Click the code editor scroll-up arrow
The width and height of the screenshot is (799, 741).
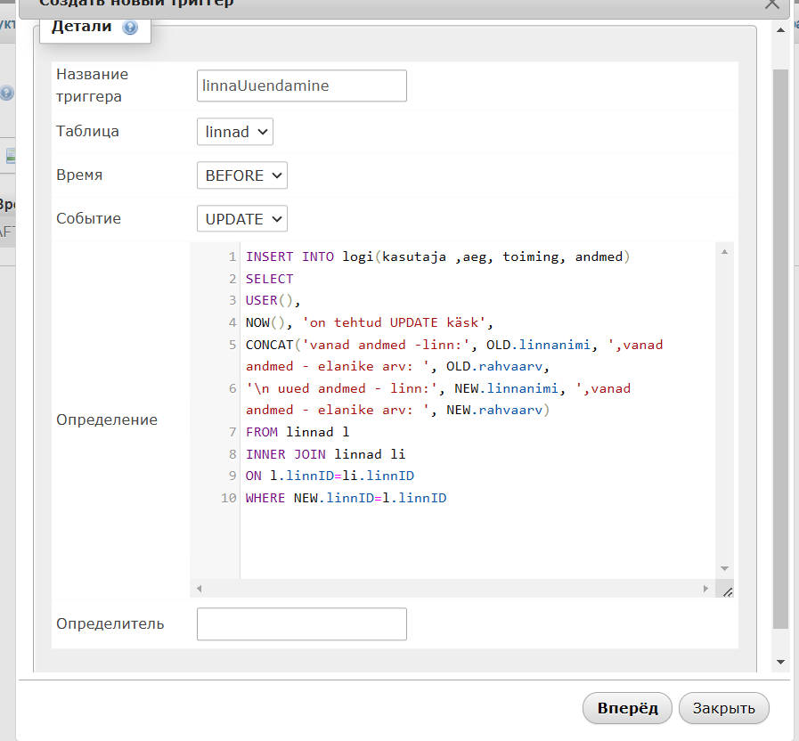pos(724,252)
